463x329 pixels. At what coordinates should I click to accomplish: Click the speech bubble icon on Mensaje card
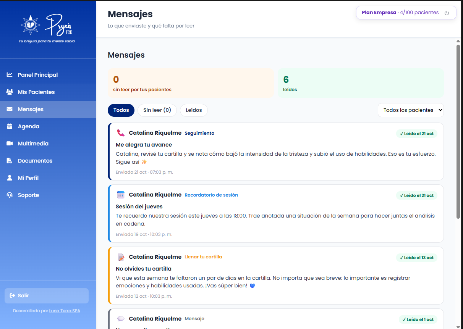(x=121, y=319)
